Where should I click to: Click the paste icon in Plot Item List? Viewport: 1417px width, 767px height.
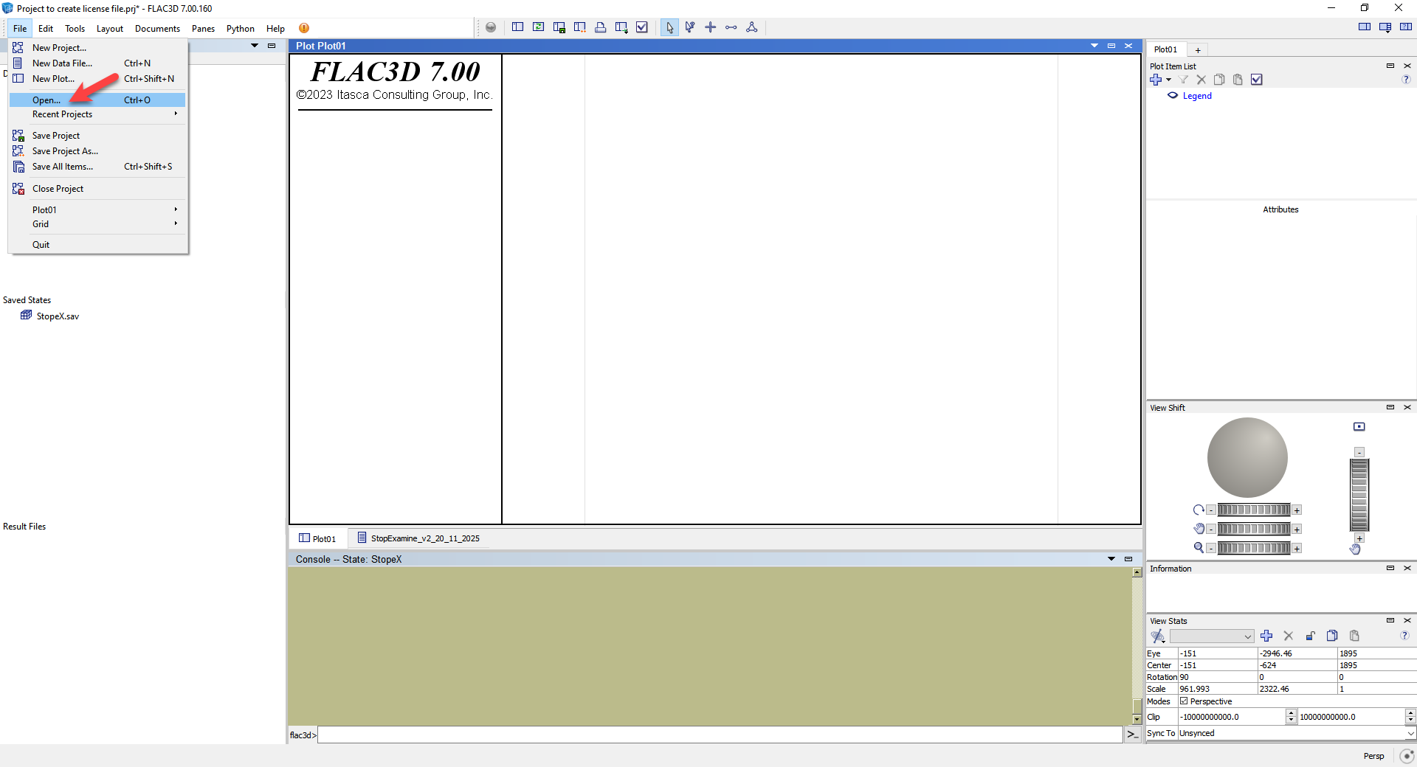click(x=1238, y=80)
